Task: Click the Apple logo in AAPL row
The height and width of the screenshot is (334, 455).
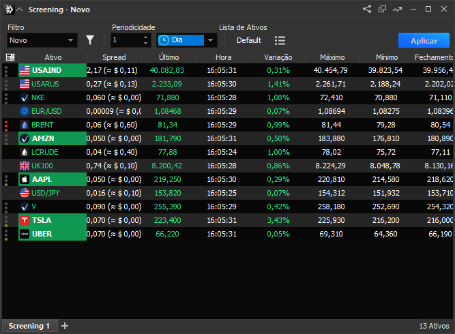Action: [x=25, y=179]
